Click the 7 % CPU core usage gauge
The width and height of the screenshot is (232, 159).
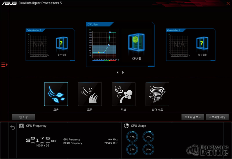148,137
